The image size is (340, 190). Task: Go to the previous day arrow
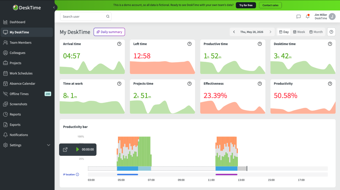point(234,32)
